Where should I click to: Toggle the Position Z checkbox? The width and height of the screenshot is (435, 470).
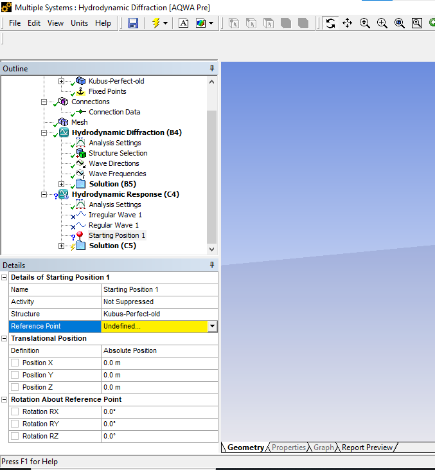(x=15, y=387)
